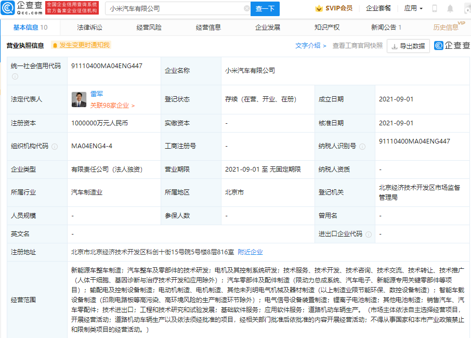This screenshot has width=471, height=338.
Task: Click info icon next to 纳税人识别号
Action: coord(362,146)
